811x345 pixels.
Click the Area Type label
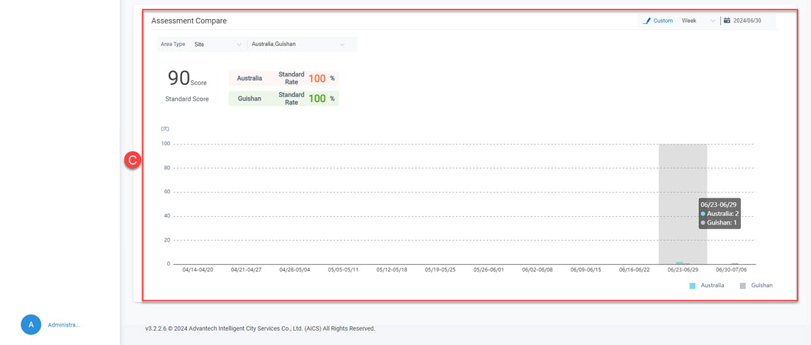click(173, 45)
